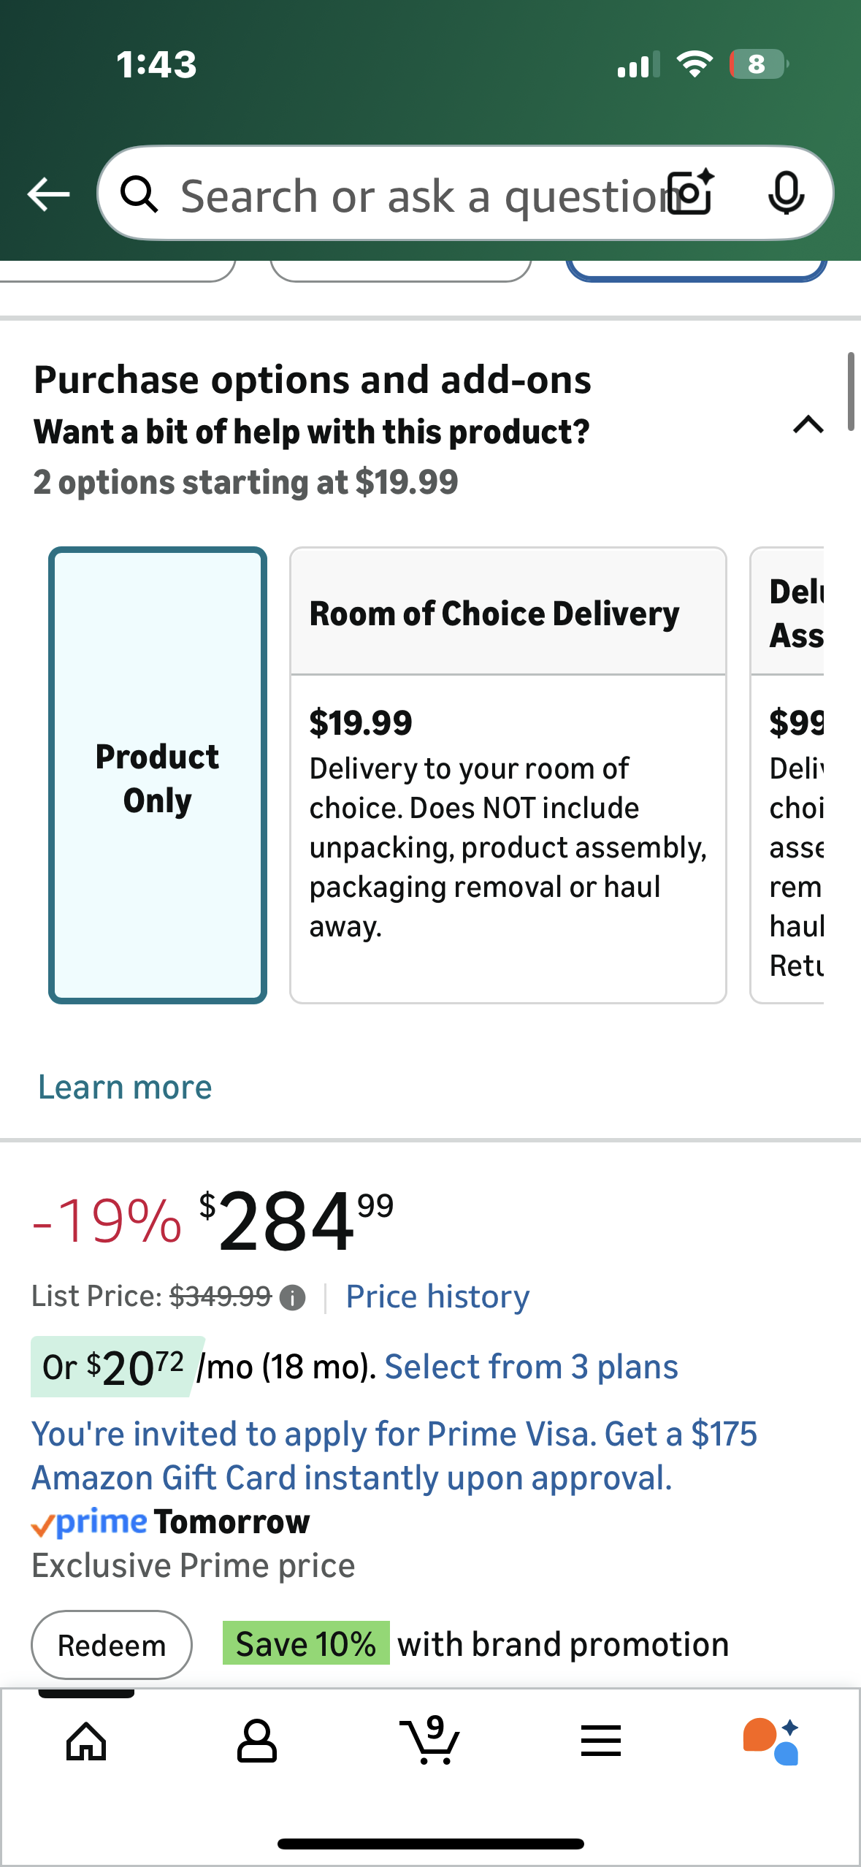Image resolution: width=861 pixels, height=1867 pixels.
Task: Select Room of Choice Delivery option
Action: [508, 776]
